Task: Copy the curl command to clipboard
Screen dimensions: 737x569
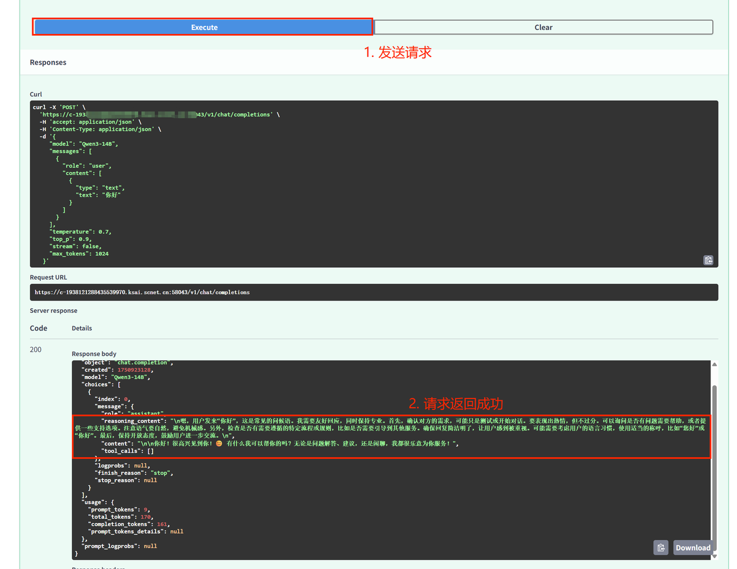Action: (708, 260)
